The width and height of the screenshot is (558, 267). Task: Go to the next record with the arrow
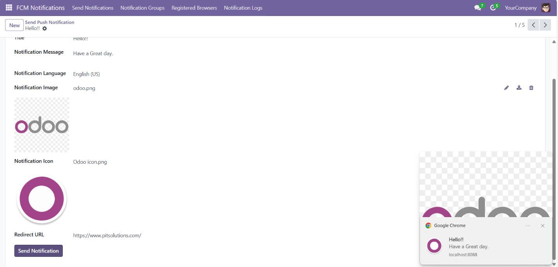tap(545, 25)
